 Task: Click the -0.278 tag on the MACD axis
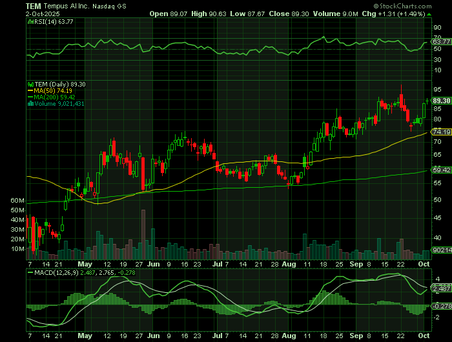coord(441,307)
